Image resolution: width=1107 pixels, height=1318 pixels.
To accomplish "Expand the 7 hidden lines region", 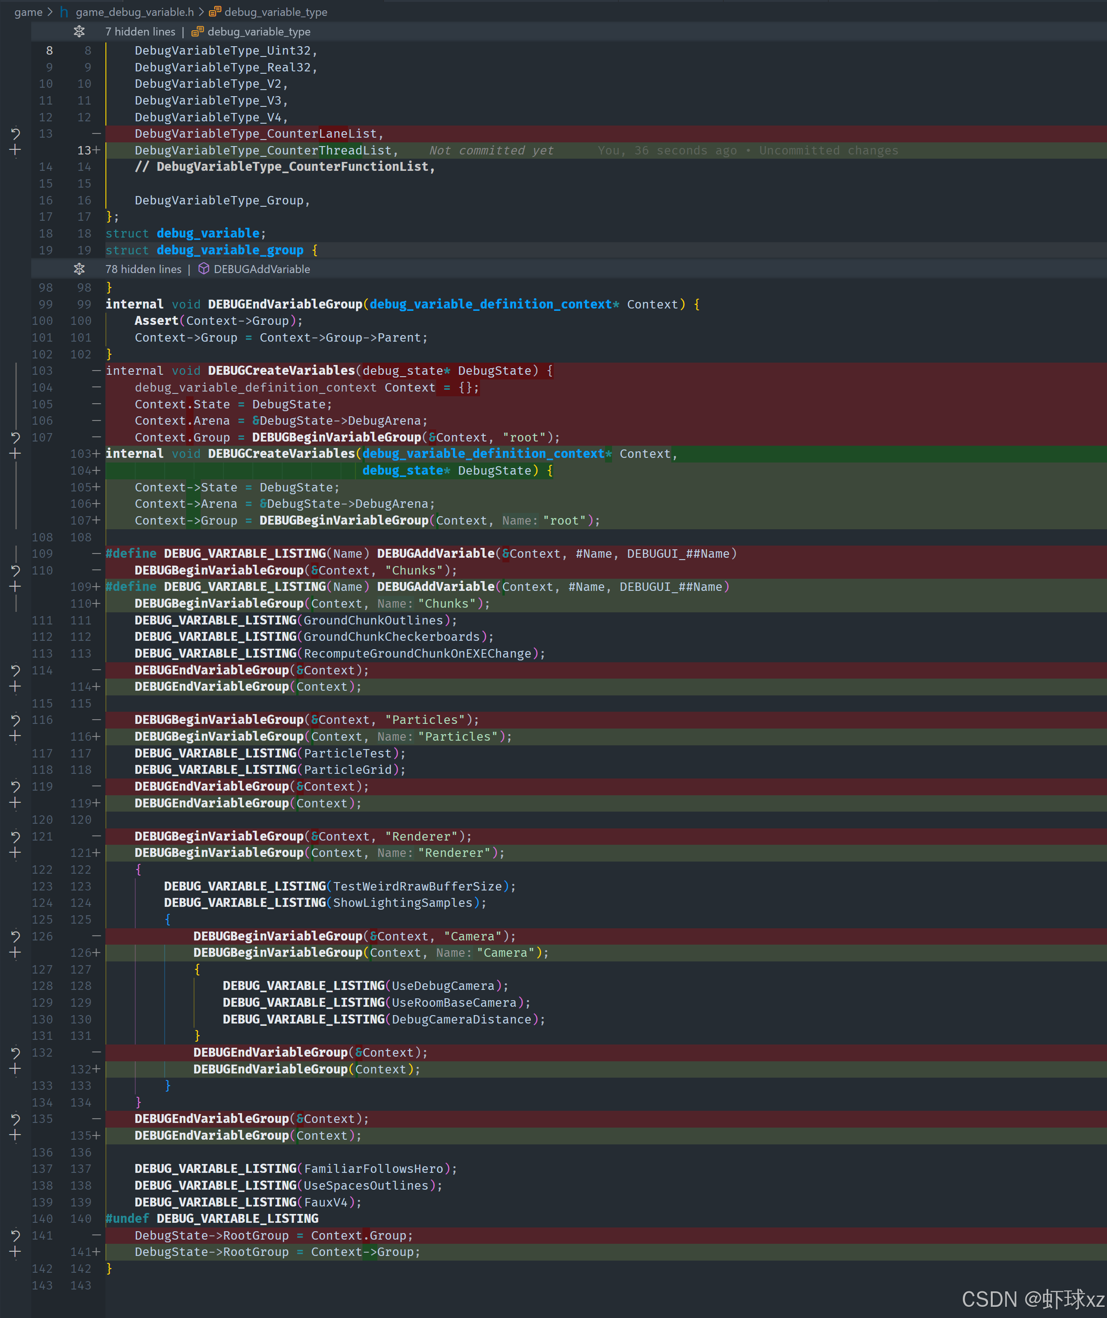I will [x=79, y=31].
